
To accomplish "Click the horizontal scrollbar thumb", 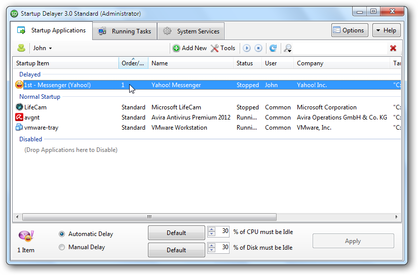I will (x=149, y=217).
